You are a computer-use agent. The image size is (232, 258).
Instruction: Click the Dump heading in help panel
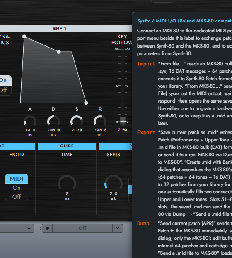(143, 223)
